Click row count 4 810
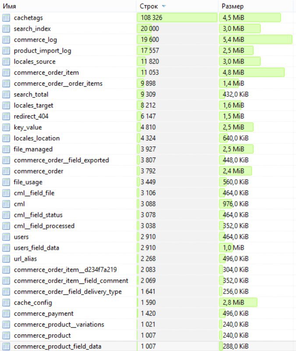Screen dimensions: 296x351 (x=148, y=128)
